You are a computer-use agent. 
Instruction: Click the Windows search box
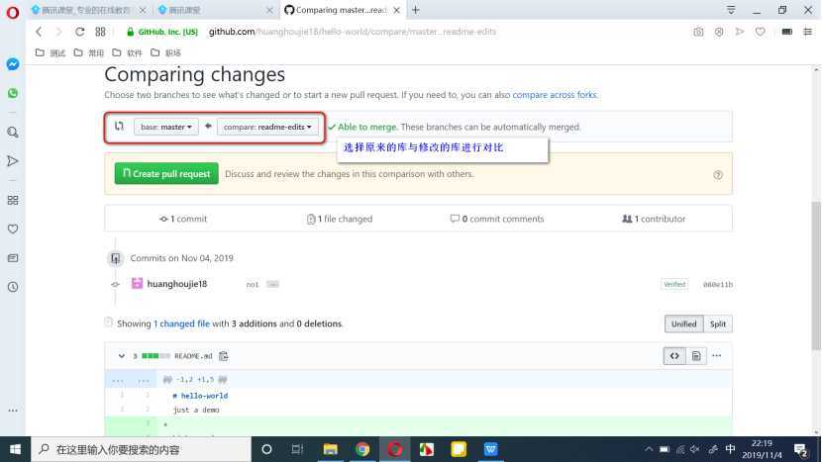pos(142,449)
